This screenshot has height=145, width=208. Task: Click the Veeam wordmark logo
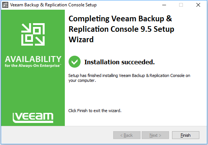[33, 118]
